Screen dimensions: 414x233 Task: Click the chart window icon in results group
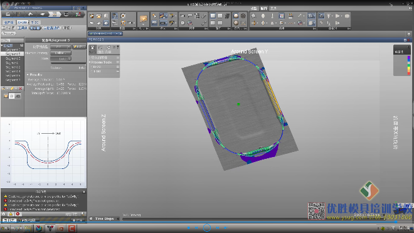282,16
